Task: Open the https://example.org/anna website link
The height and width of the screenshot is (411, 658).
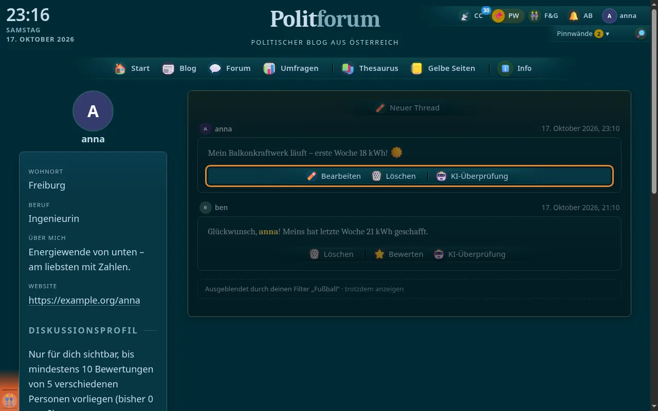Action: (84, 301)
